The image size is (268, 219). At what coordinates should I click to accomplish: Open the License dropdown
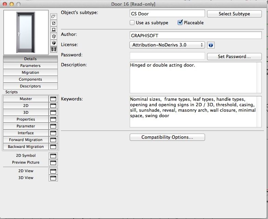point(167,45)
